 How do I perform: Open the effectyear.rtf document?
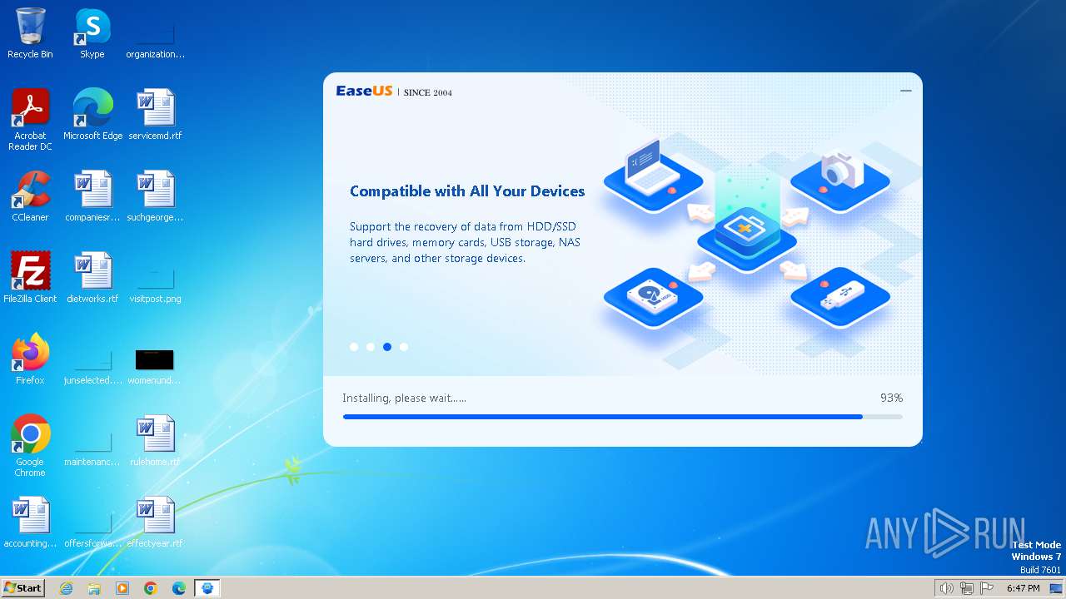click(155, 522)
